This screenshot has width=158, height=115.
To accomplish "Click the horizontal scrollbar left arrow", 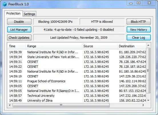I will tap(10, 105).
